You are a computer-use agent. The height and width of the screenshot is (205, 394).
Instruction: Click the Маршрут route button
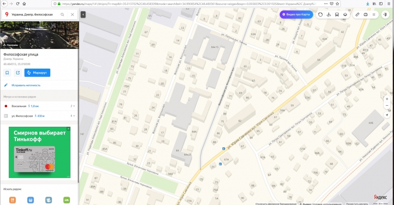38,73
